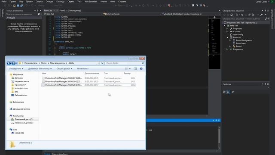Click the toolbox search magnifier icon

pyautogui.click(x=39, y=14)
